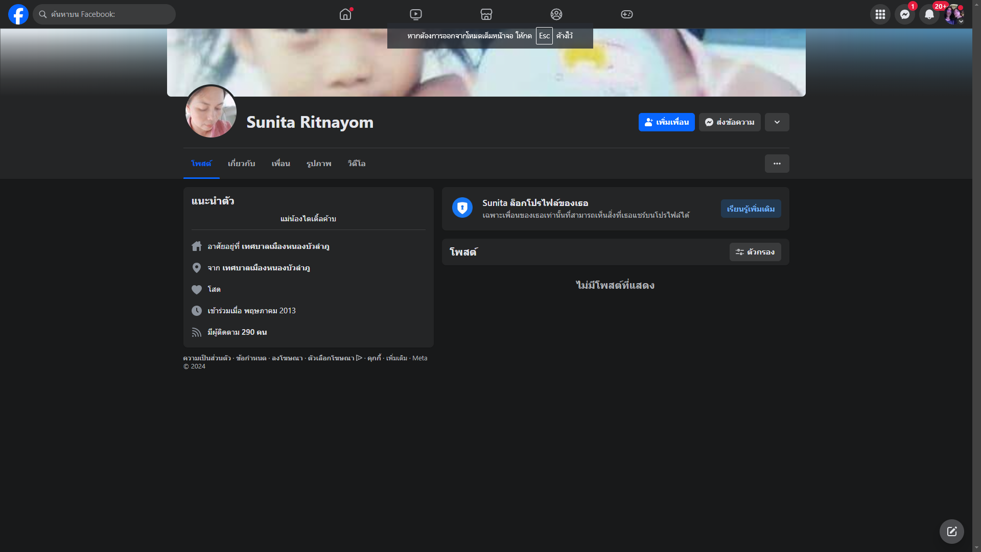Open the notifications bell icon
The image size is (981, 552).
tap(929, 14)
